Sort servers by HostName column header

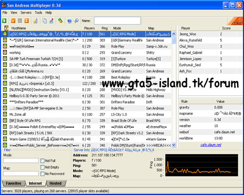(45, 28)
